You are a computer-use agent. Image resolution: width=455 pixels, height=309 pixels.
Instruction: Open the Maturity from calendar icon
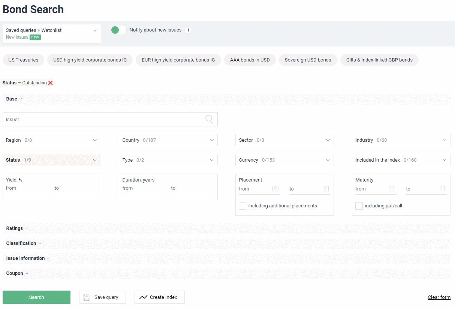(x=392, y=189)
